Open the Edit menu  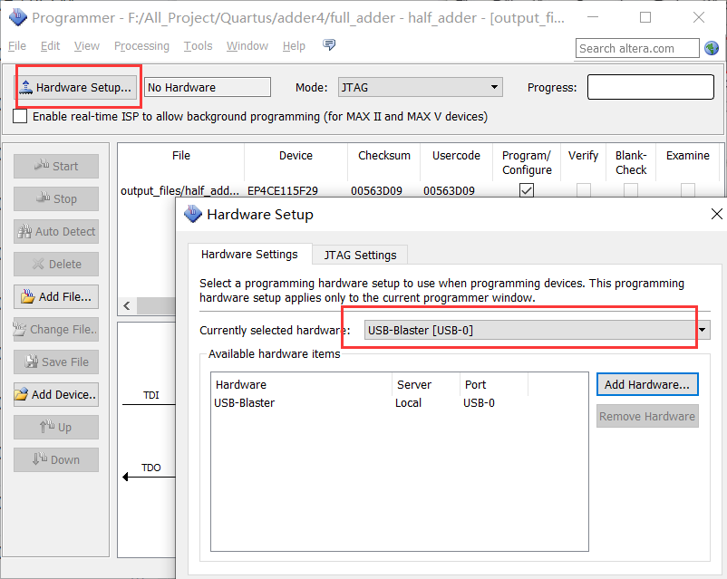tap(50, 46)
